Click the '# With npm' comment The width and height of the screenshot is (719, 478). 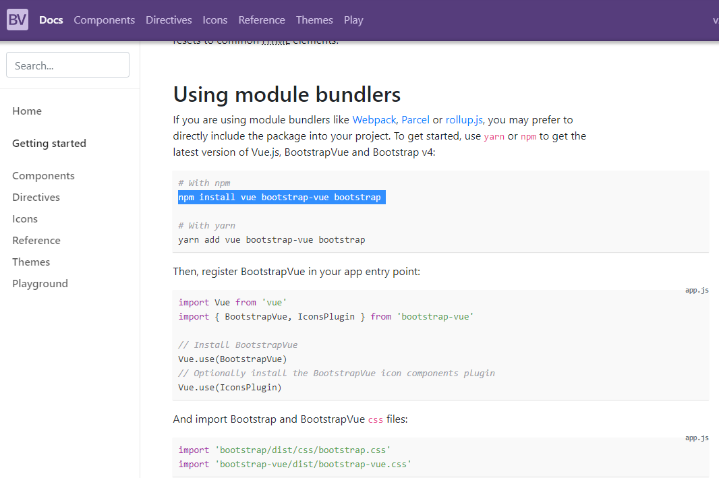click(x=204, y=183)
